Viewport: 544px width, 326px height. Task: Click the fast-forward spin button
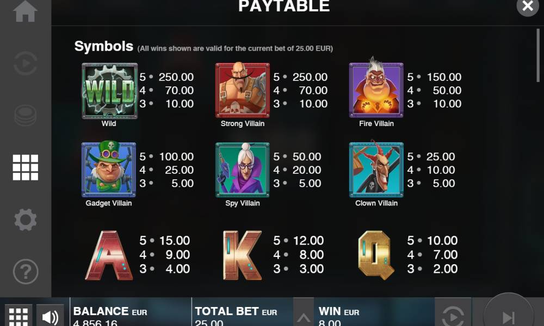click(x=508, y=314)
